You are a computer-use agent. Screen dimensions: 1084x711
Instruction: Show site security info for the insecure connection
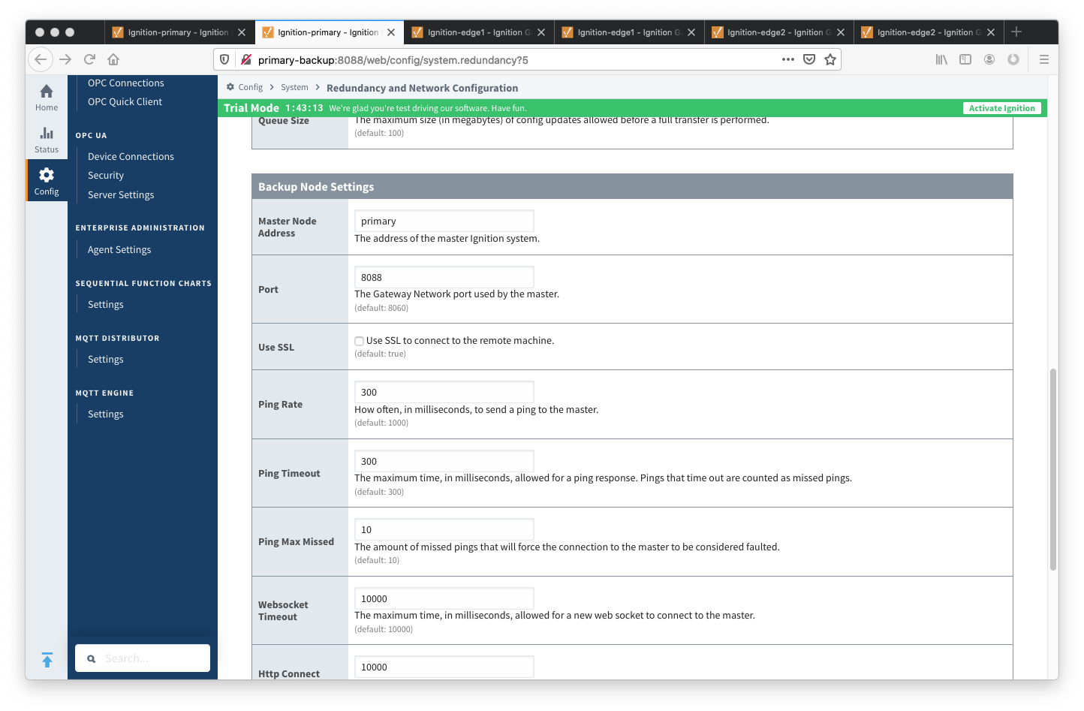pyautogui.click(x=245, y=59)
